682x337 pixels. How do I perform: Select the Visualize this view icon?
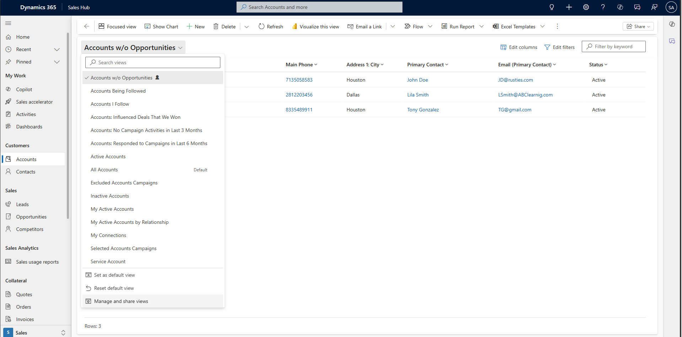295,26
